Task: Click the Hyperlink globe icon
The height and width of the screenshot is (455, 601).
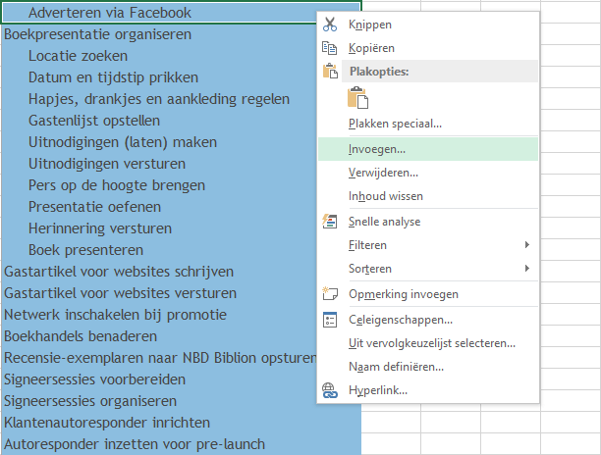Action: point(330,391)
